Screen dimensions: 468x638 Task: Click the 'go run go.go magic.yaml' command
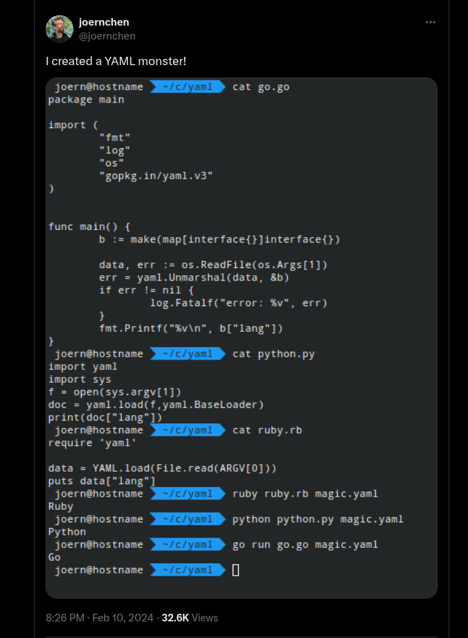click(305, 544)
